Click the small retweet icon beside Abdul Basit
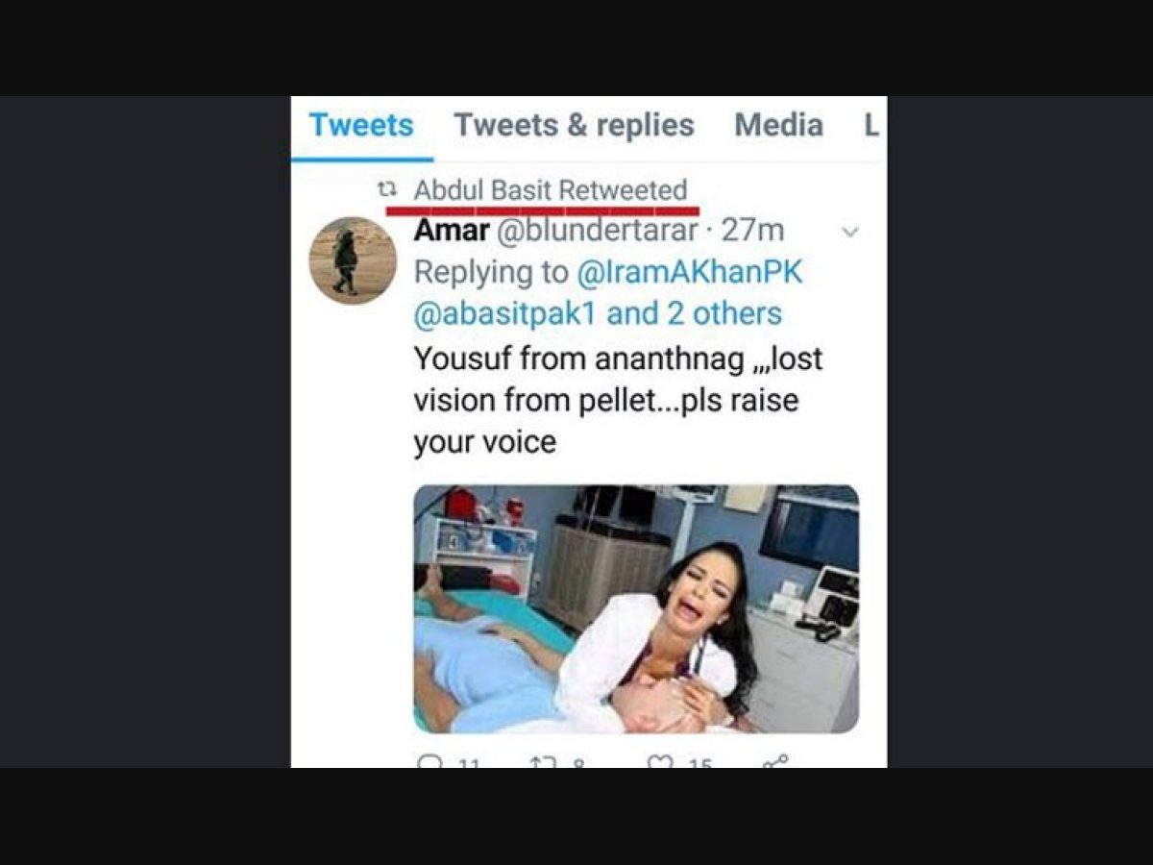The height and width of the screenshot is (865, 1153). pyautogui.click(x=387, y=189)
